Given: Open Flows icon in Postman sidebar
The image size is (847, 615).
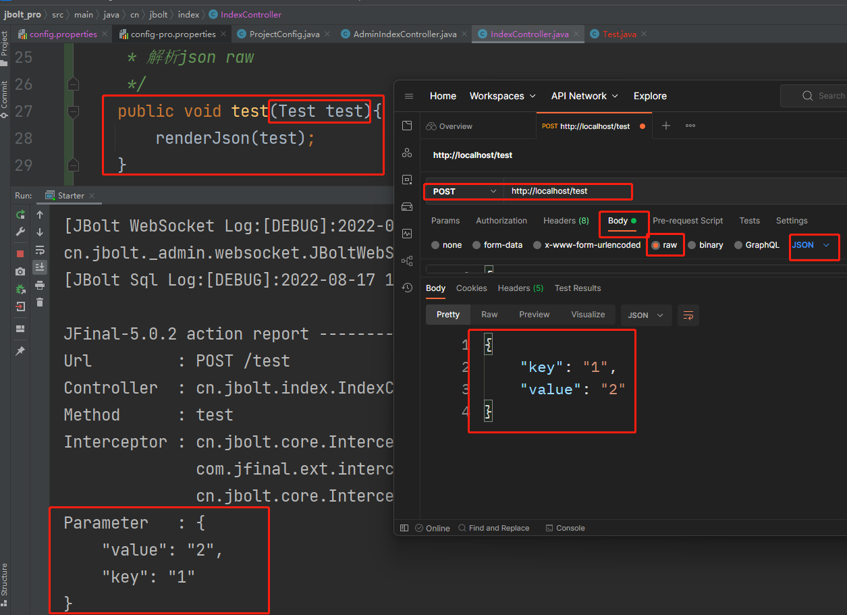Looking at the screenshot, I should 407,261.
